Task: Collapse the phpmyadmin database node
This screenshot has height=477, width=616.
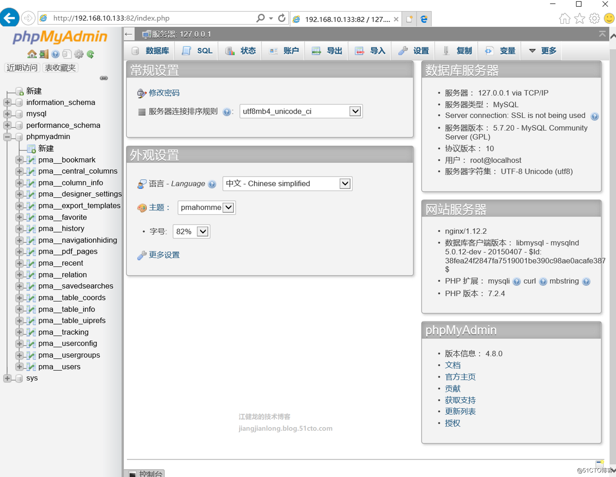Action: 7,137
